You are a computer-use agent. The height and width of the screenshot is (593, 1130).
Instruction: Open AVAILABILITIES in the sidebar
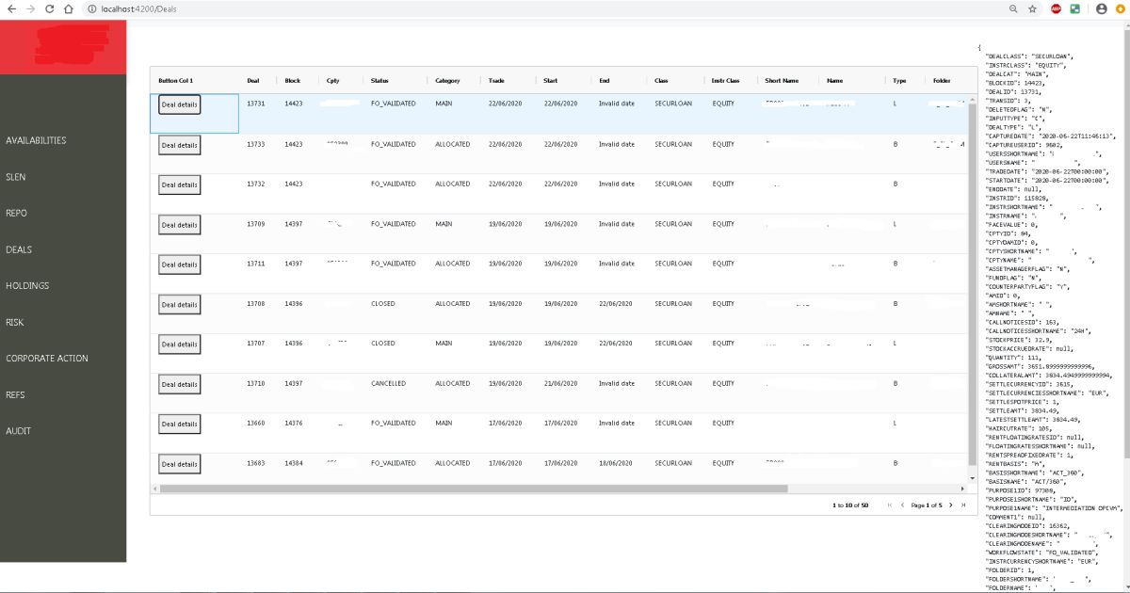pyautogui.click(x=36, y=140)
